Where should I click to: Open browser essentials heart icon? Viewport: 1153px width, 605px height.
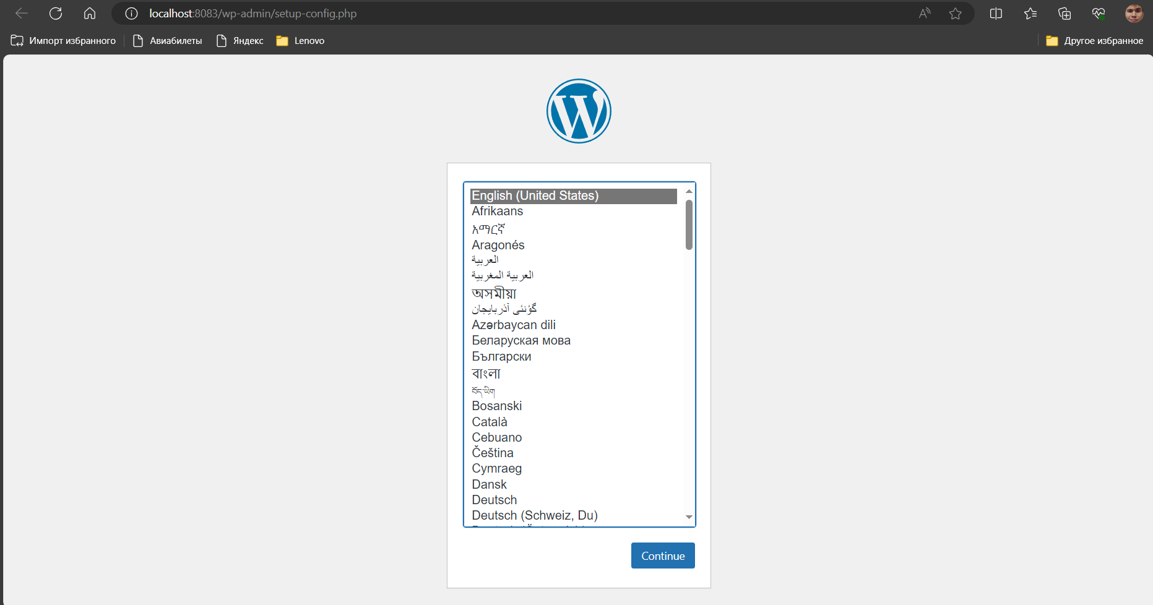click(x=1099, y=14)
